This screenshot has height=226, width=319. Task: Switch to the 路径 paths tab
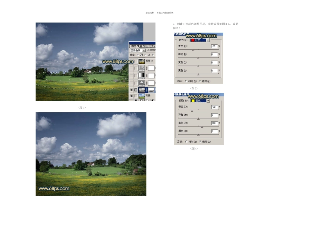pos(146,46)
